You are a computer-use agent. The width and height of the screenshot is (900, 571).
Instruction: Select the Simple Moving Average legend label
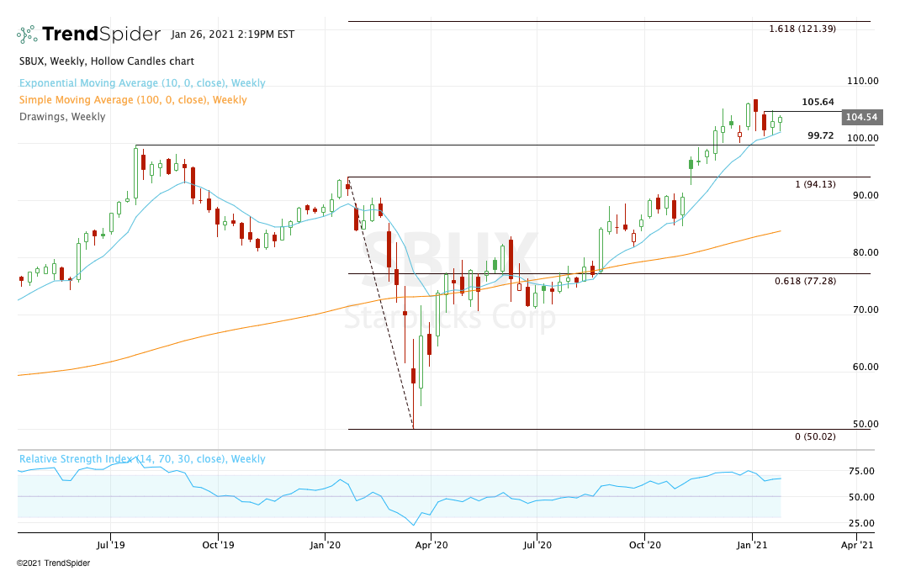[x=133, y=100]
